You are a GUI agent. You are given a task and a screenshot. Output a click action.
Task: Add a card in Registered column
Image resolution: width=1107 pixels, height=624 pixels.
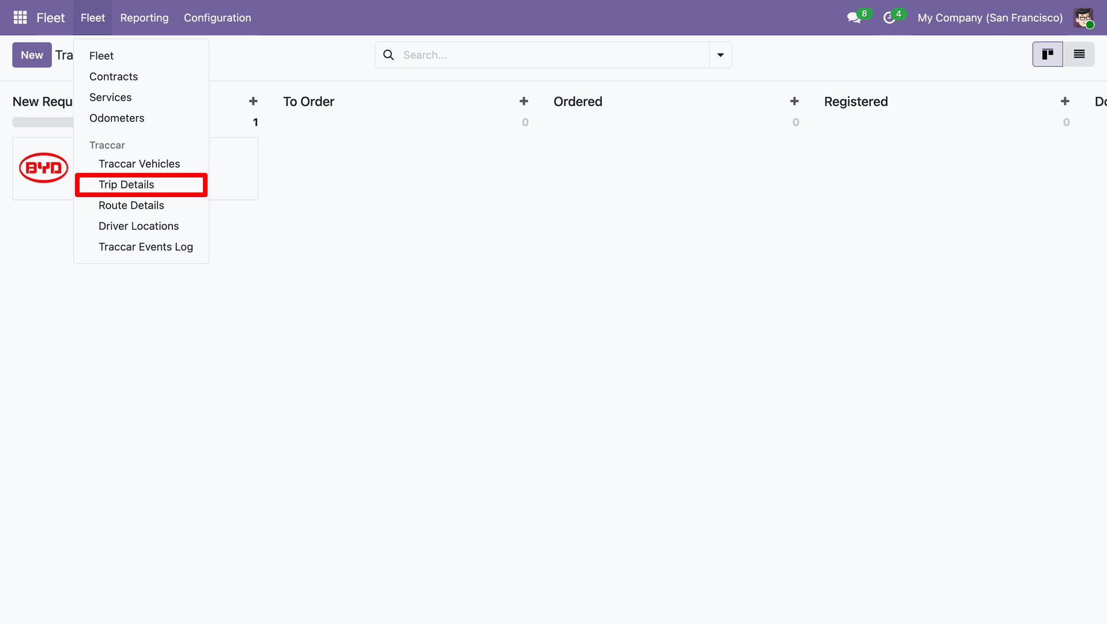[1064, 101]
